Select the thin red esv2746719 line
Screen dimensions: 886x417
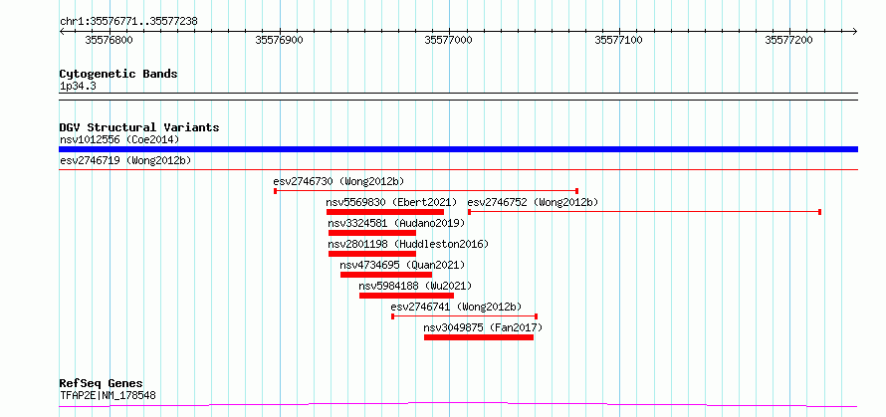[x=458, y=169]
